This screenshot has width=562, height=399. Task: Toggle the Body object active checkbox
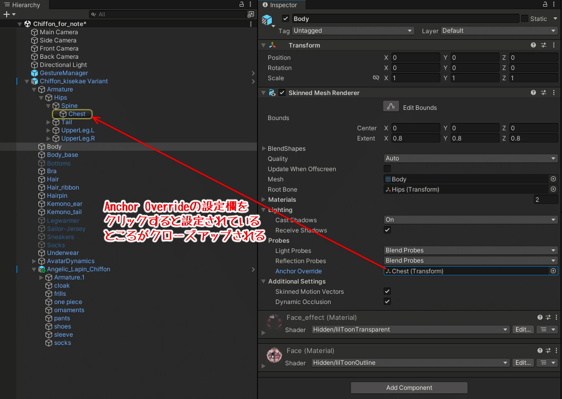[x=286, y=18]
